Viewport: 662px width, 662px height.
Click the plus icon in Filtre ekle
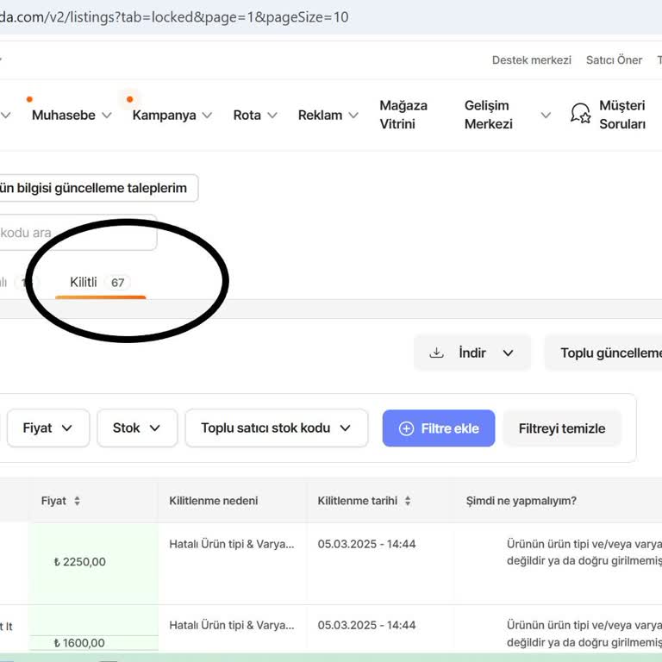[406, 428]
